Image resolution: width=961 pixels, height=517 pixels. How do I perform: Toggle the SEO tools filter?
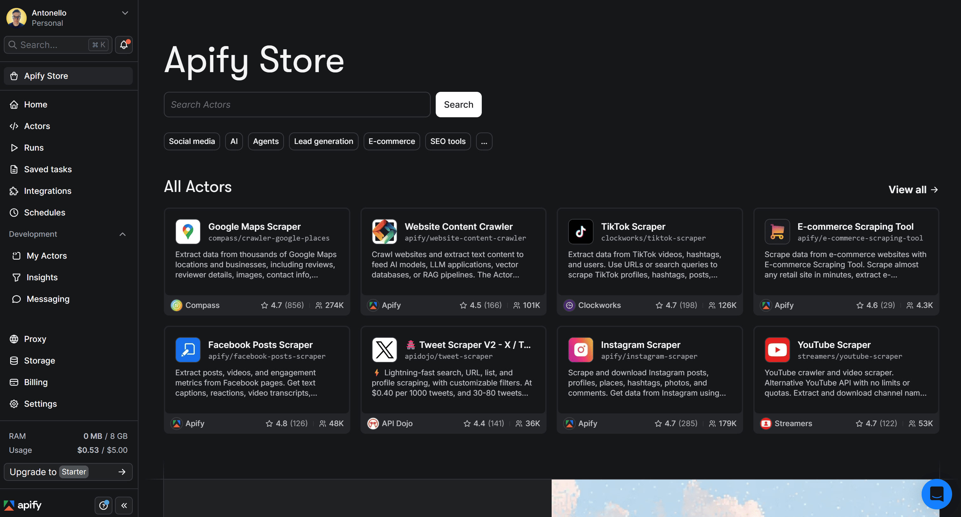pyautogui.click(x=448, y=141)
